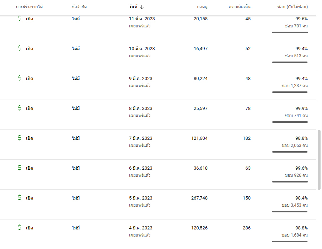
Task: Open monetization icon for 7 มี.ค. 2023 video
Action: (x=20, y=138)
